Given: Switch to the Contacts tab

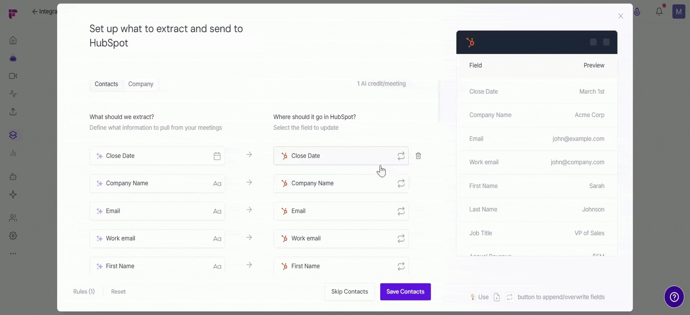Looking at the screenshot, I should point(106,84).
